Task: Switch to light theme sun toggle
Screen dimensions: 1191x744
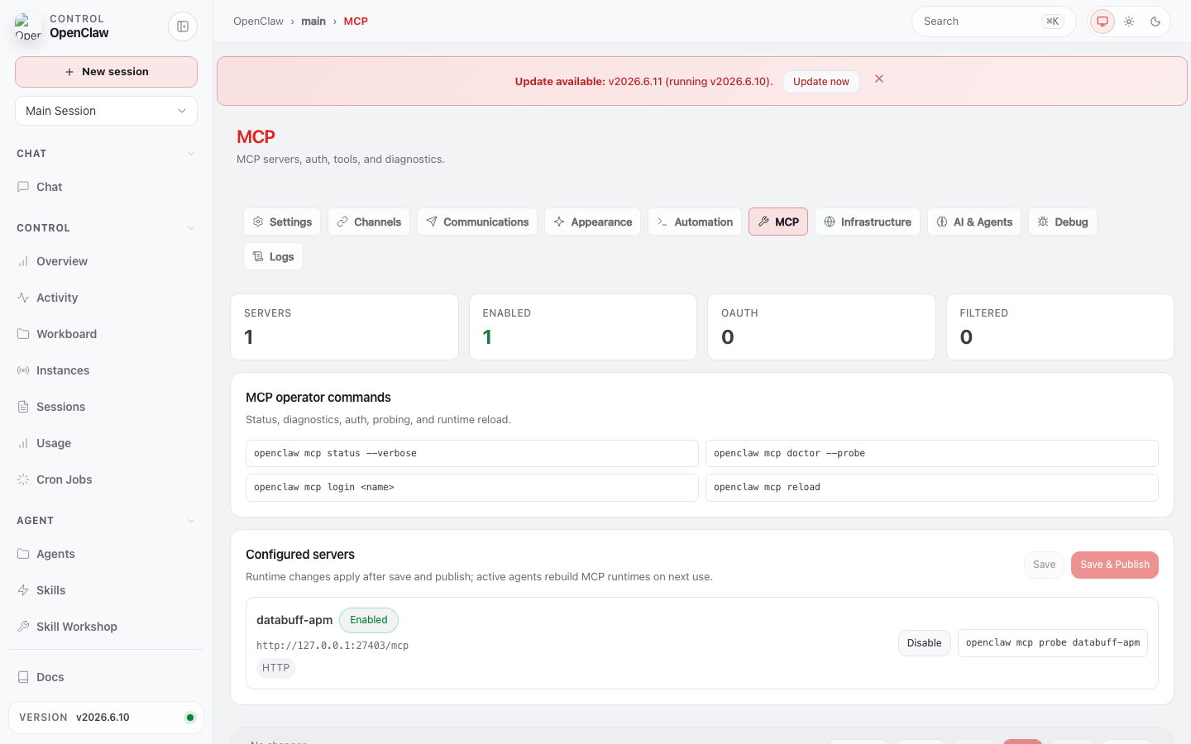Action: coord(1129,21)
